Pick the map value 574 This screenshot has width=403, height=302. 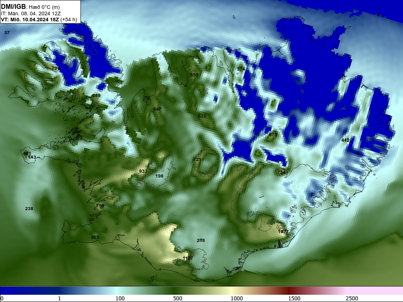click(241, 69)
